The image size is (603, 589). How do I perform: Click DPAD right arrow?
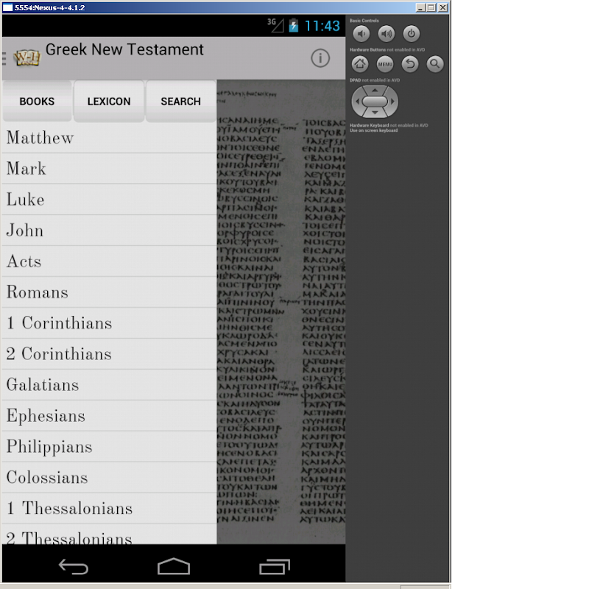point(392,102)
